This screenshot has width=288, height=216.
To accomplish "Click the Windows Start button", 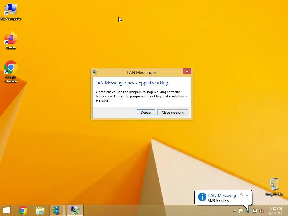I will [x=7, y=210].
